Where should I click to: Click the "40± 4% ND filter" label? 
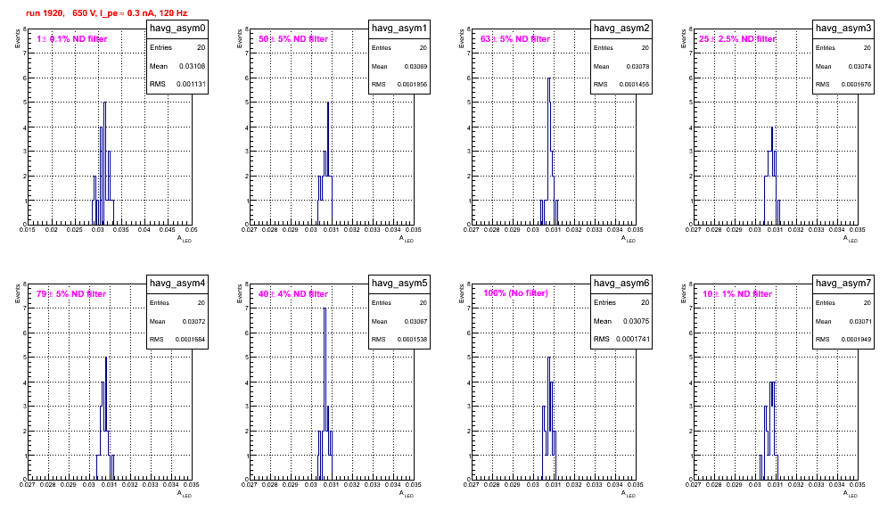coord(293,294)
